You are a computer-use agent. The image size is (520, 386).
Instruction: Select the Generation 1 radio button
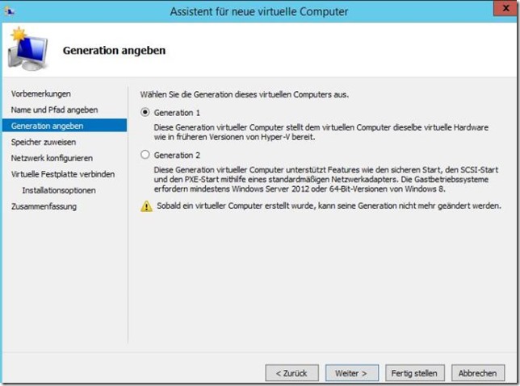[145, 112]
